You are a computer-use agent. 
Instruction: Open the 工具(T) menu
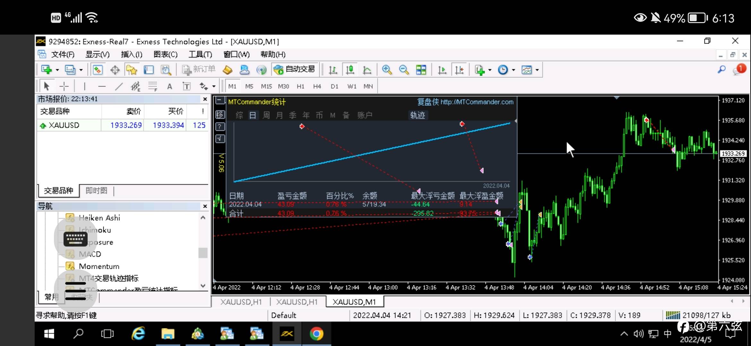pyautogui.click(x=200, y=54)
